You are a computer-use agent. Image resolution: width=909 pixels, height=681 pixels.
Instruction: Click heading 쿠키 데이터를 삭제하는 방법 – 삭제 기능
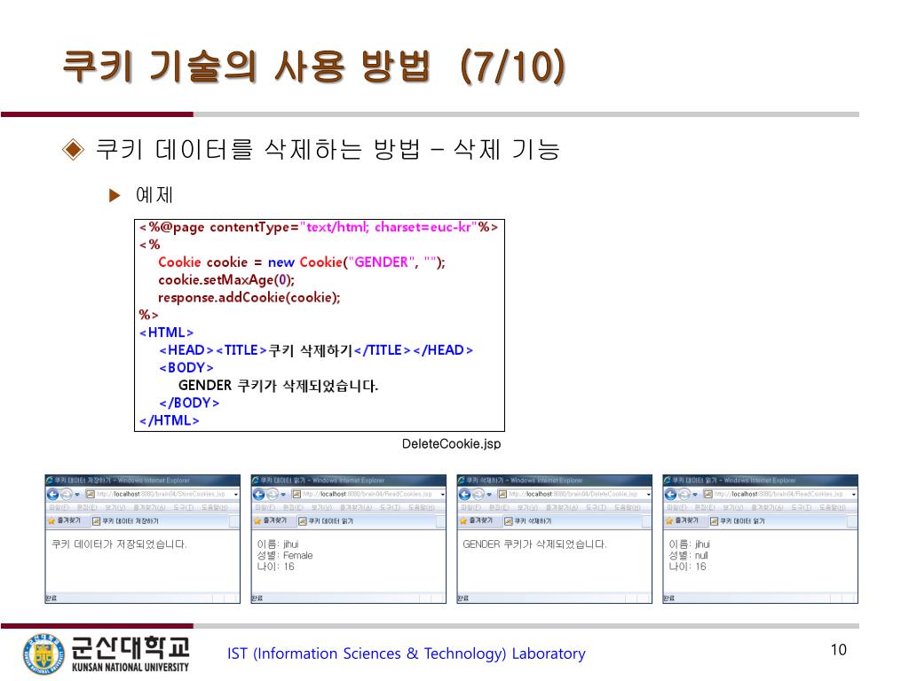[x=328, y=149]
